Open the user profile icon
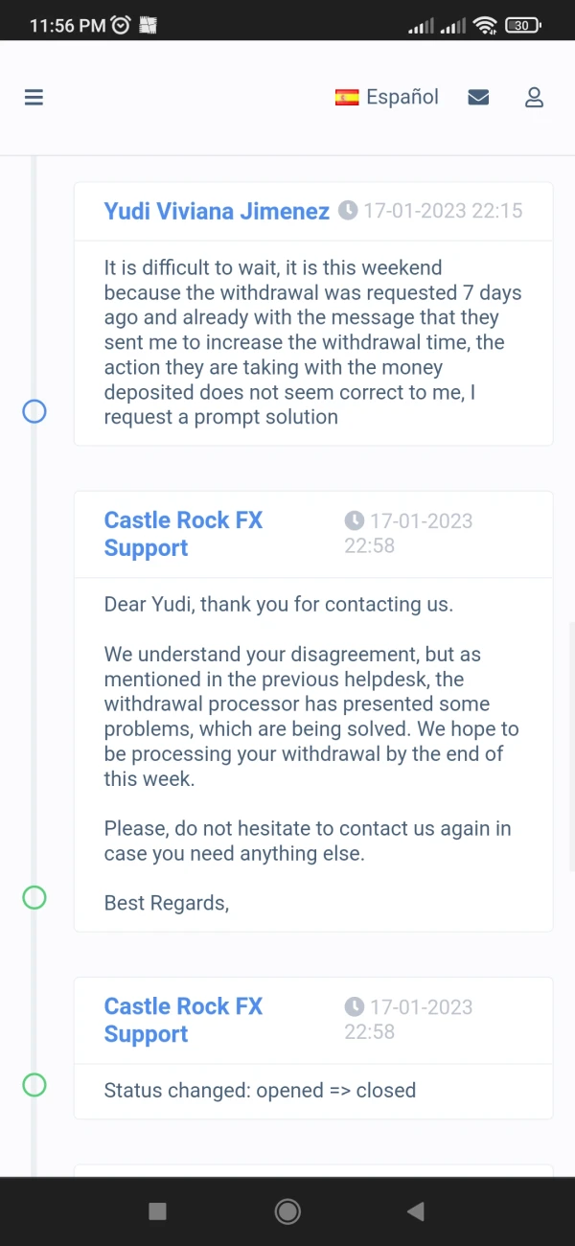575x1246 pixels. pyautogui.click(x=534, y=97)
